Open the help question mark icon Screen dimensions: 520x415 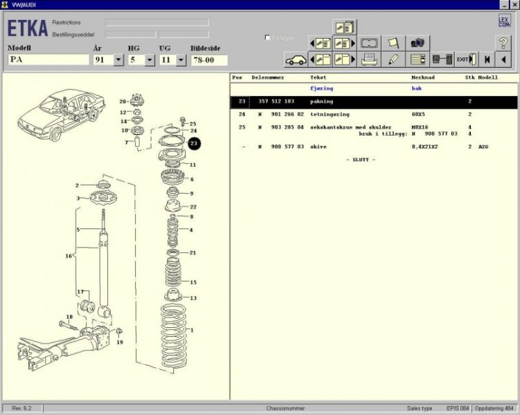point(503,43)
